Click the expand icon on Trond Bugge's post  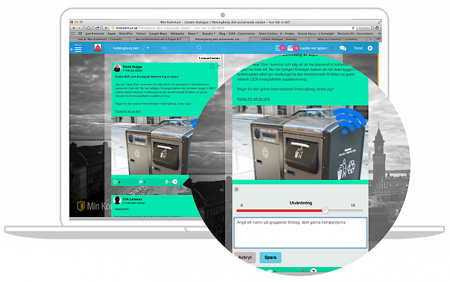click(x=212, y=66)
